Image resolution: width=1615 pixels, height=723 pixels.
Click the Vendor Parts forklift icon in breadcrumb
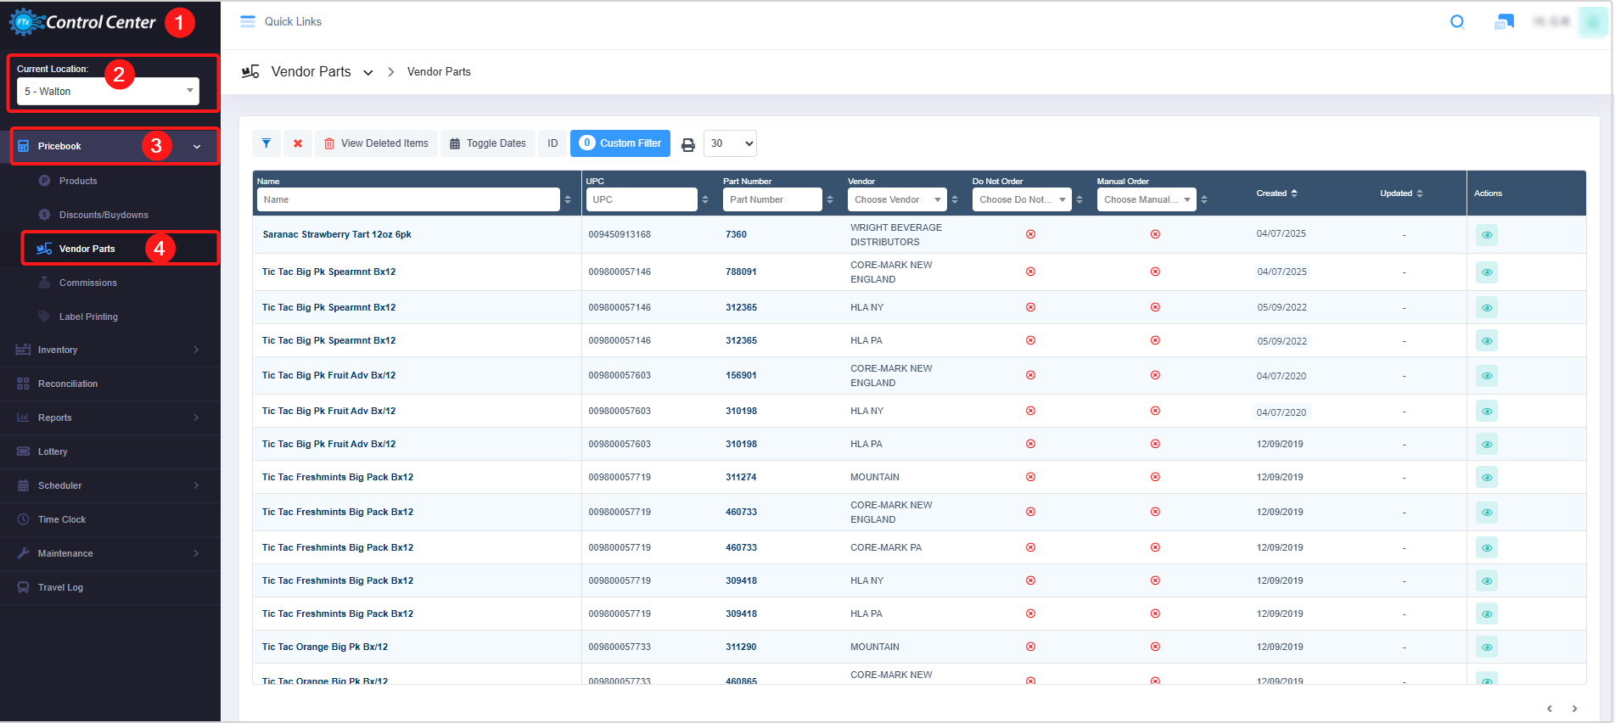(250, 71)
